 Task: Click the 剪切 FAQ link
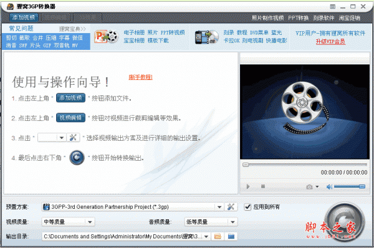click(x=11, y=37)
